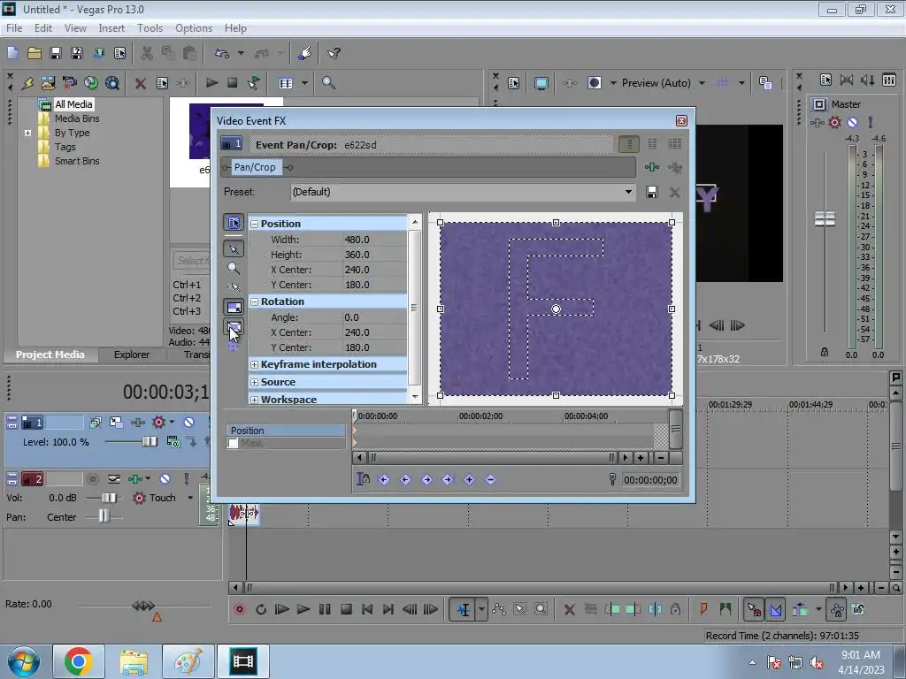
Task: Click the Record button in the transport bar
Action: [x=240, y=609]
